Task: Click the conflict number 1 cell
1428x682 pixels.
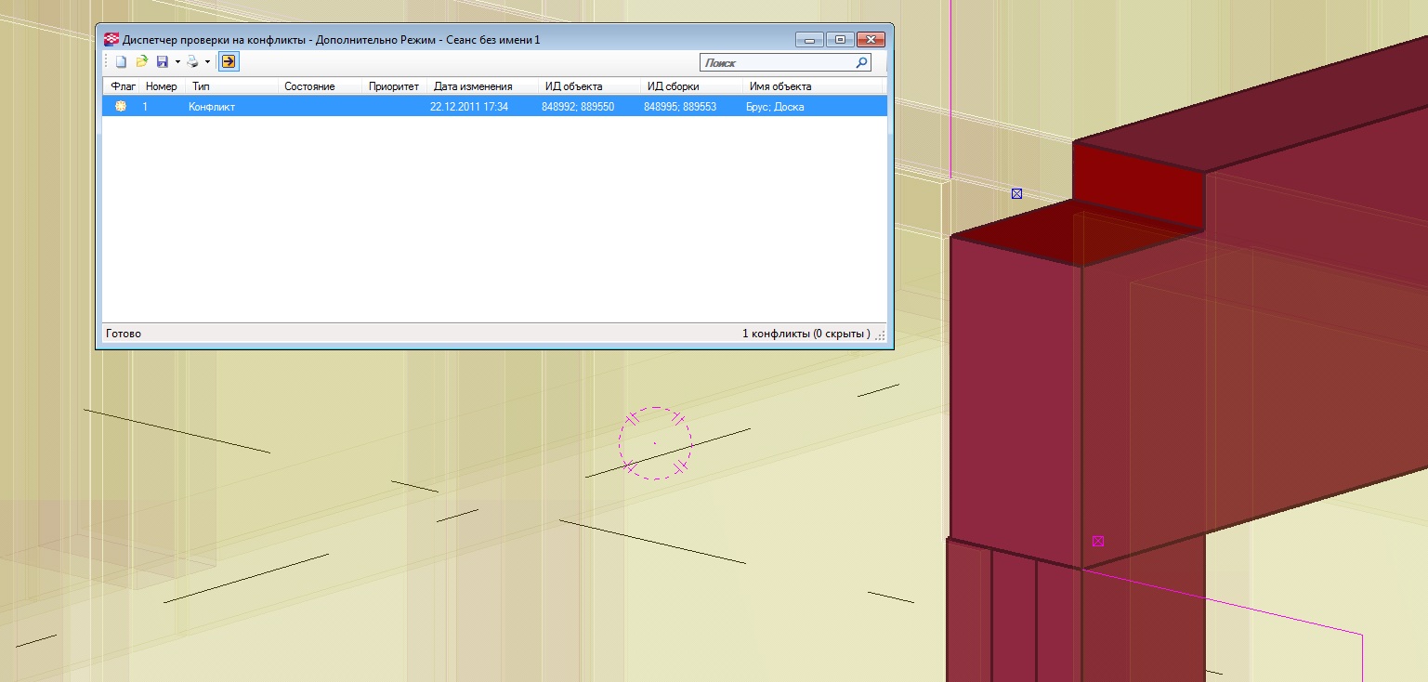Action: (145, 107)
